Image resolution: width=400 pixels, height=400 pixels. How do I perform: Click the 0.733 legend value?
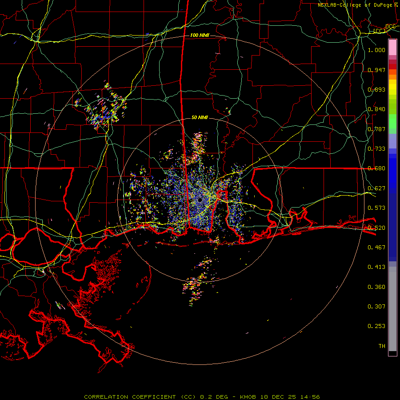click(x=376, y=148)
